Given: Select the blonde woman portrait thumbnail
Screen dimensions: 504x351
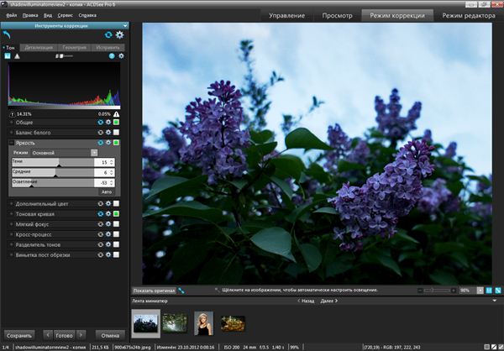Looking at the screenshot, I should coord(202,322).
